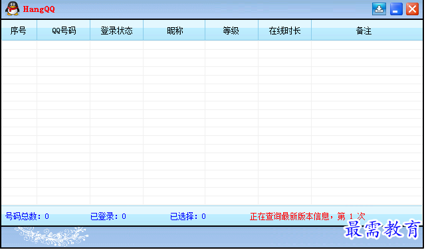Click the 备注 column header
426x250 pixels.
click(x=367, y=31)
